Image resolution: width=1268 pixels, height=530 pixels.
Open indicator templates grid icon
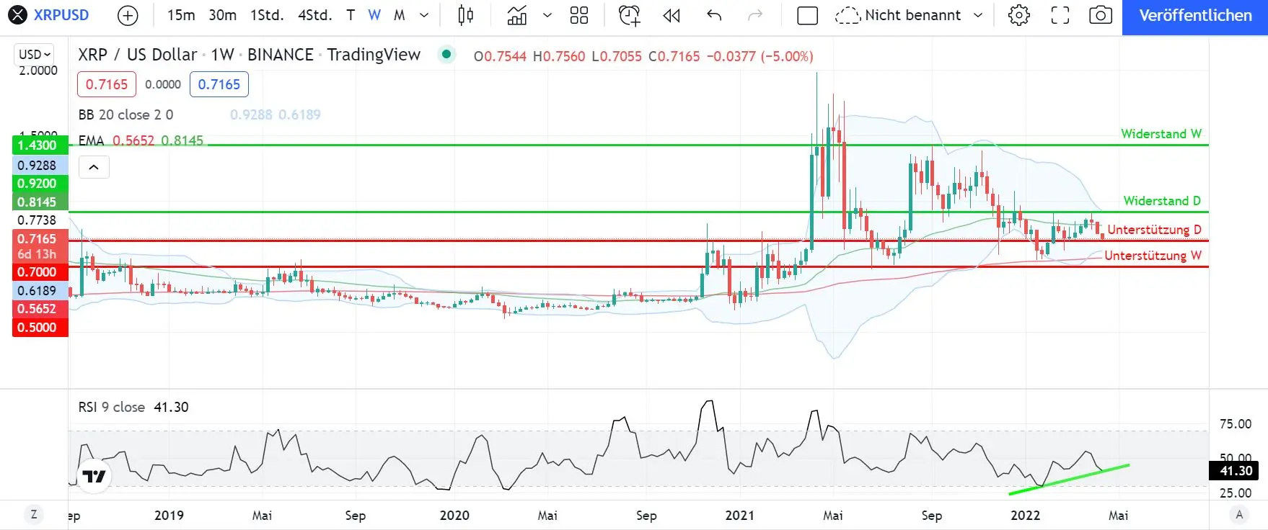coord(579,15)
